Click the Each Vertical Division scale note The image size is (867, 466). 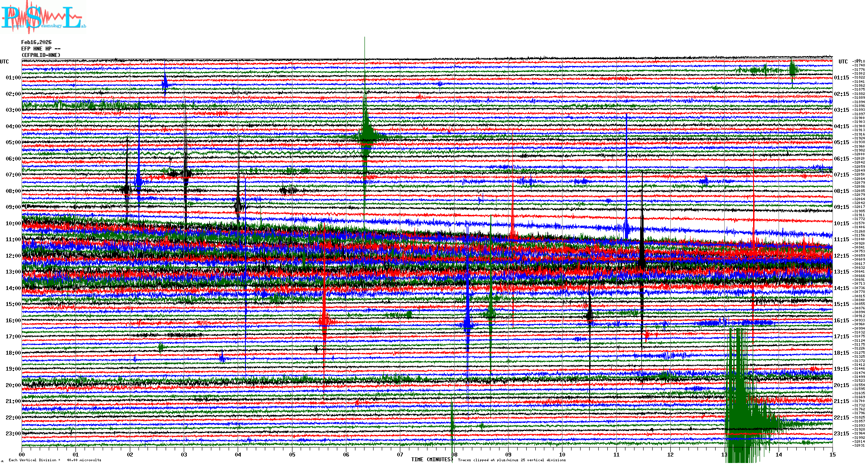click(x=55, y=460)
